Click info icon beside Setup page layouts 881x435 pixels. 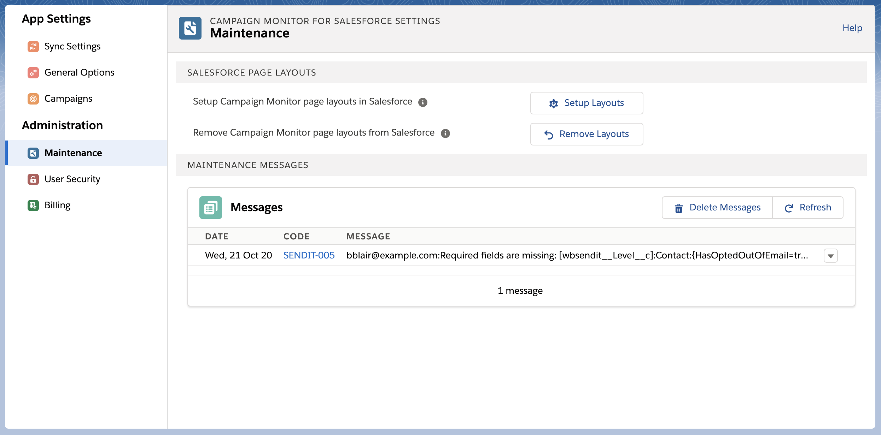[422, 102]
